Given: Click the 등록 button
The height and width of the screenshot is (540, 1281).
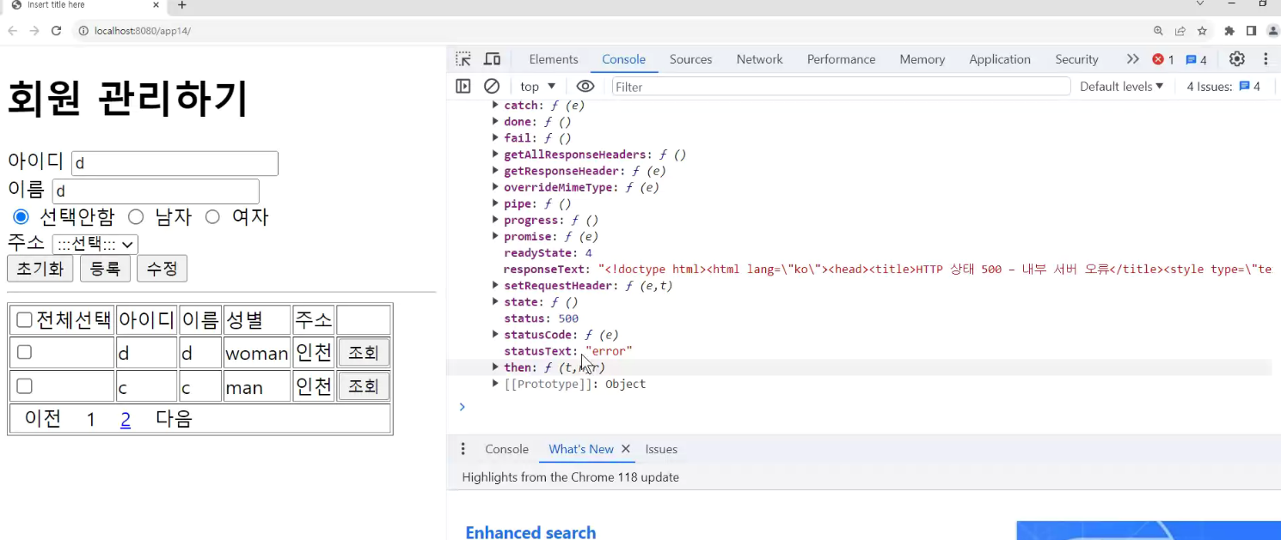Looking at the screenshot, I should click(105, 268).
